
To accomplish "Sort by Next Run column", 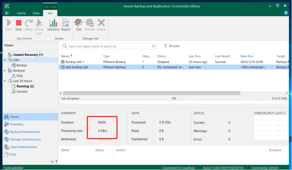I will pyautogui.click(x=247, y=56).
